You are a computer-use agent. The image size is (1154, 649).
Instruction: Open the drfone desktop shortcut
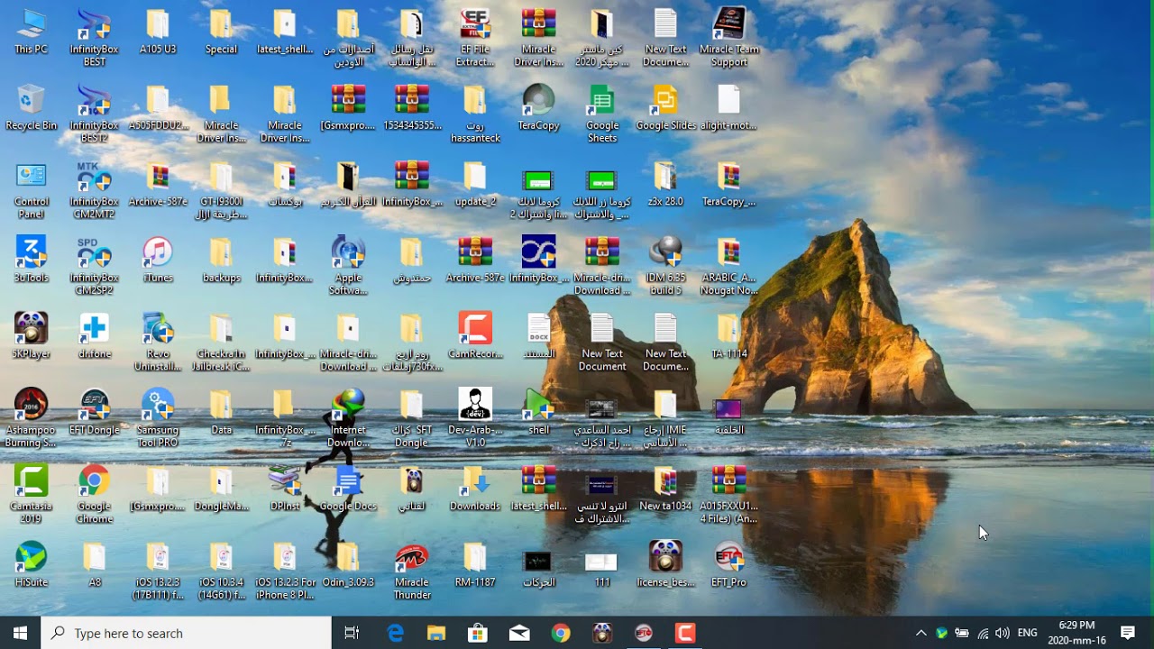[x=94, y=336]
